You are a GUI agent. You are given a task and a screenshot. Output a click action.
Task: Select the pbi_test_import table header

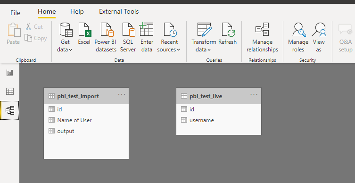(86, 96)
